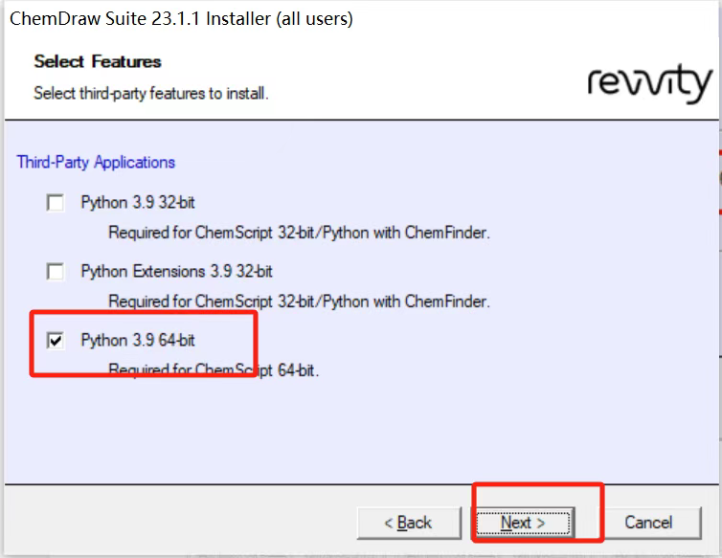Viewport: 722px width, 558px height.
Task: Click the "Python 3.9 32-bit" label text
Action: [138, 203]
